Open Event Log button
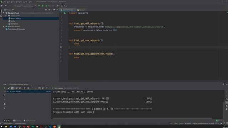This screenshot has height=128, width=228. pyautogui.click(x=220, y=121)
